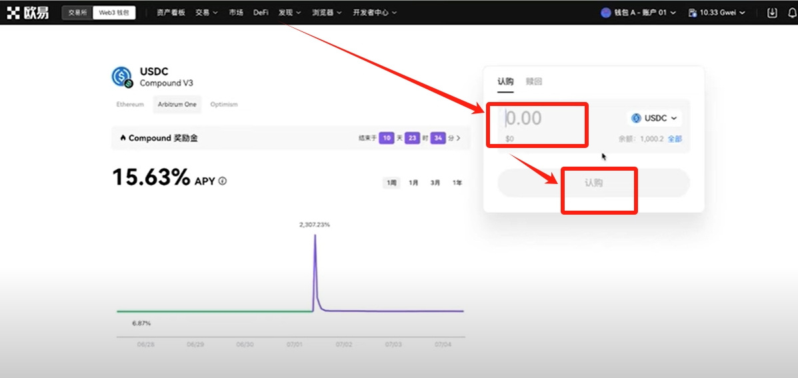Click 全部 to use full balance
This screenshot has width=798, height=378.
(675, 139)
